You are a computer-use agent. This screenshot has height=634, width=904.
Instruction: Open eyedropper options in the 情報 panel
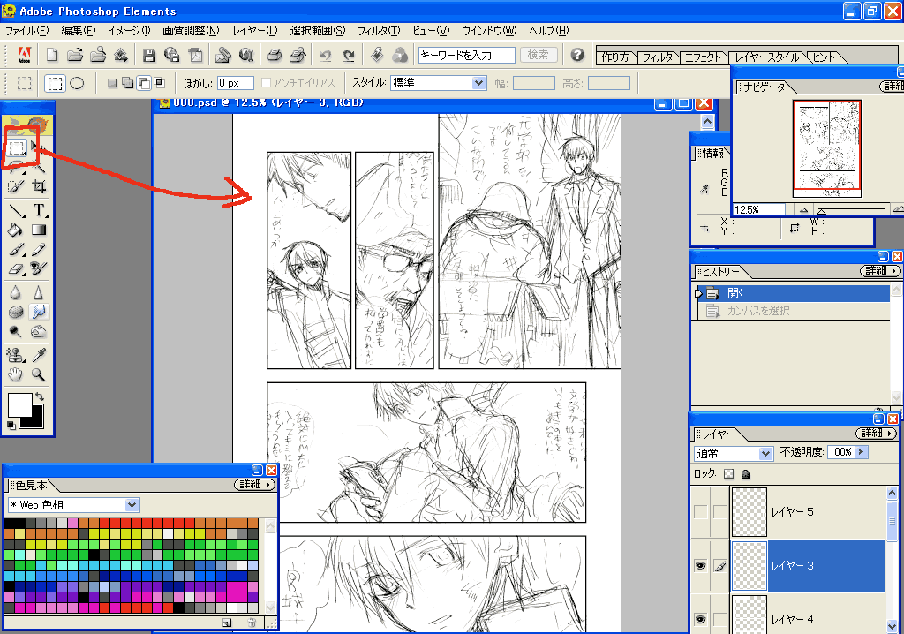[704, 189]
